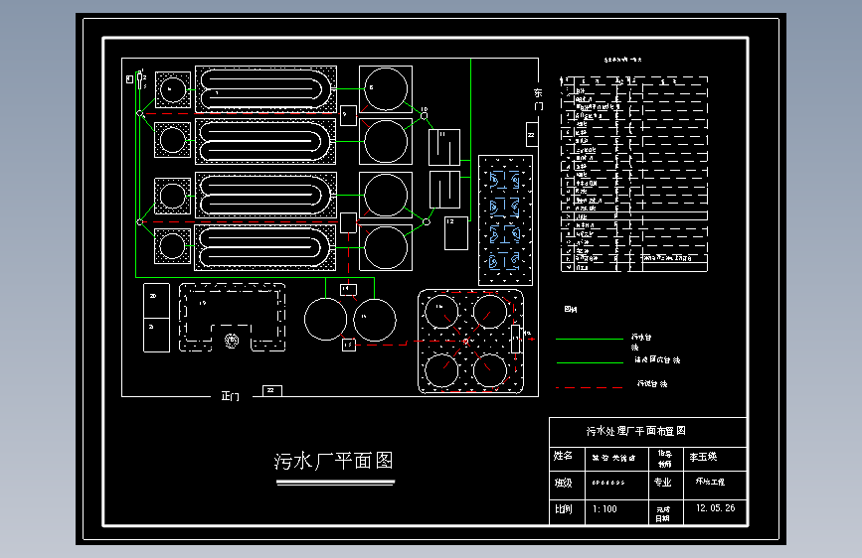Select the small junction circle numbered 10
This screenshot has height=558, width=862.
coord(424,116)
